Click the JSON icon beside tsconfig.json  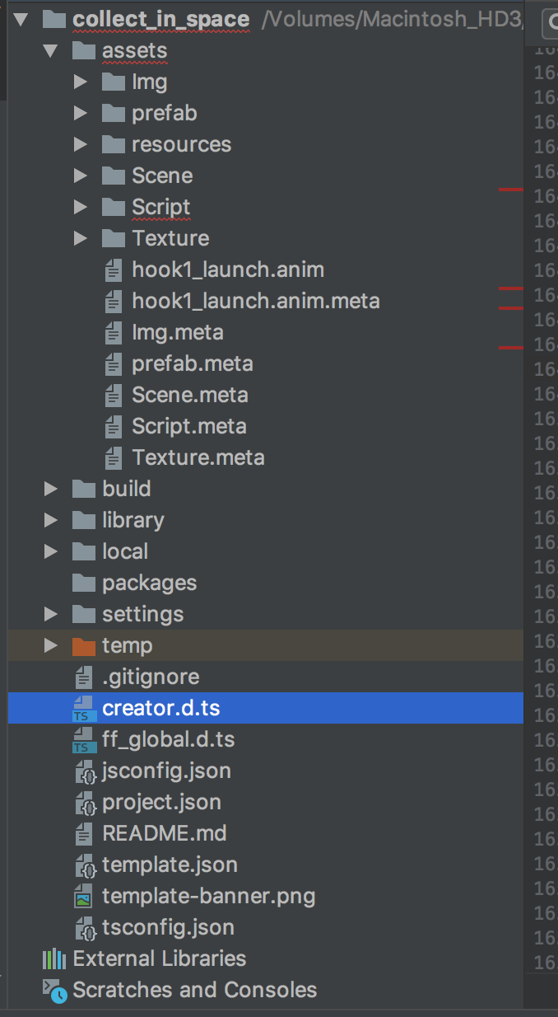click(x=86, y=928)
